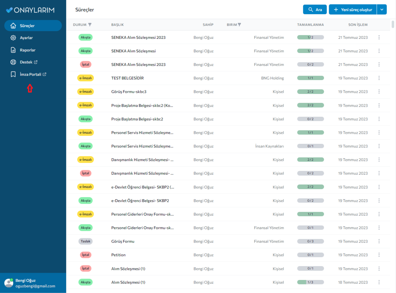Click progress bar of first SENEKA Alım Sözleşmesi 2023

[310, 37]
